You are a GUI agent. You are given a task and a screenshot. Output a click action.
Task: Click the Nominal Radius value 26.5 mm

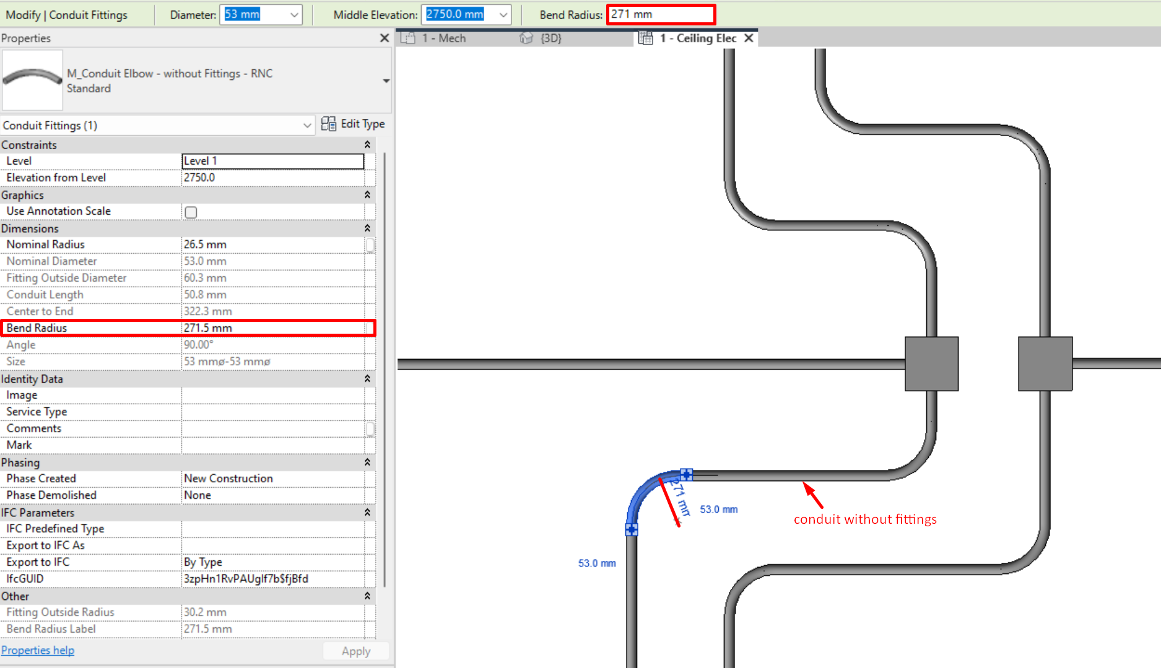pyautogui.click(x=273, y=245)
